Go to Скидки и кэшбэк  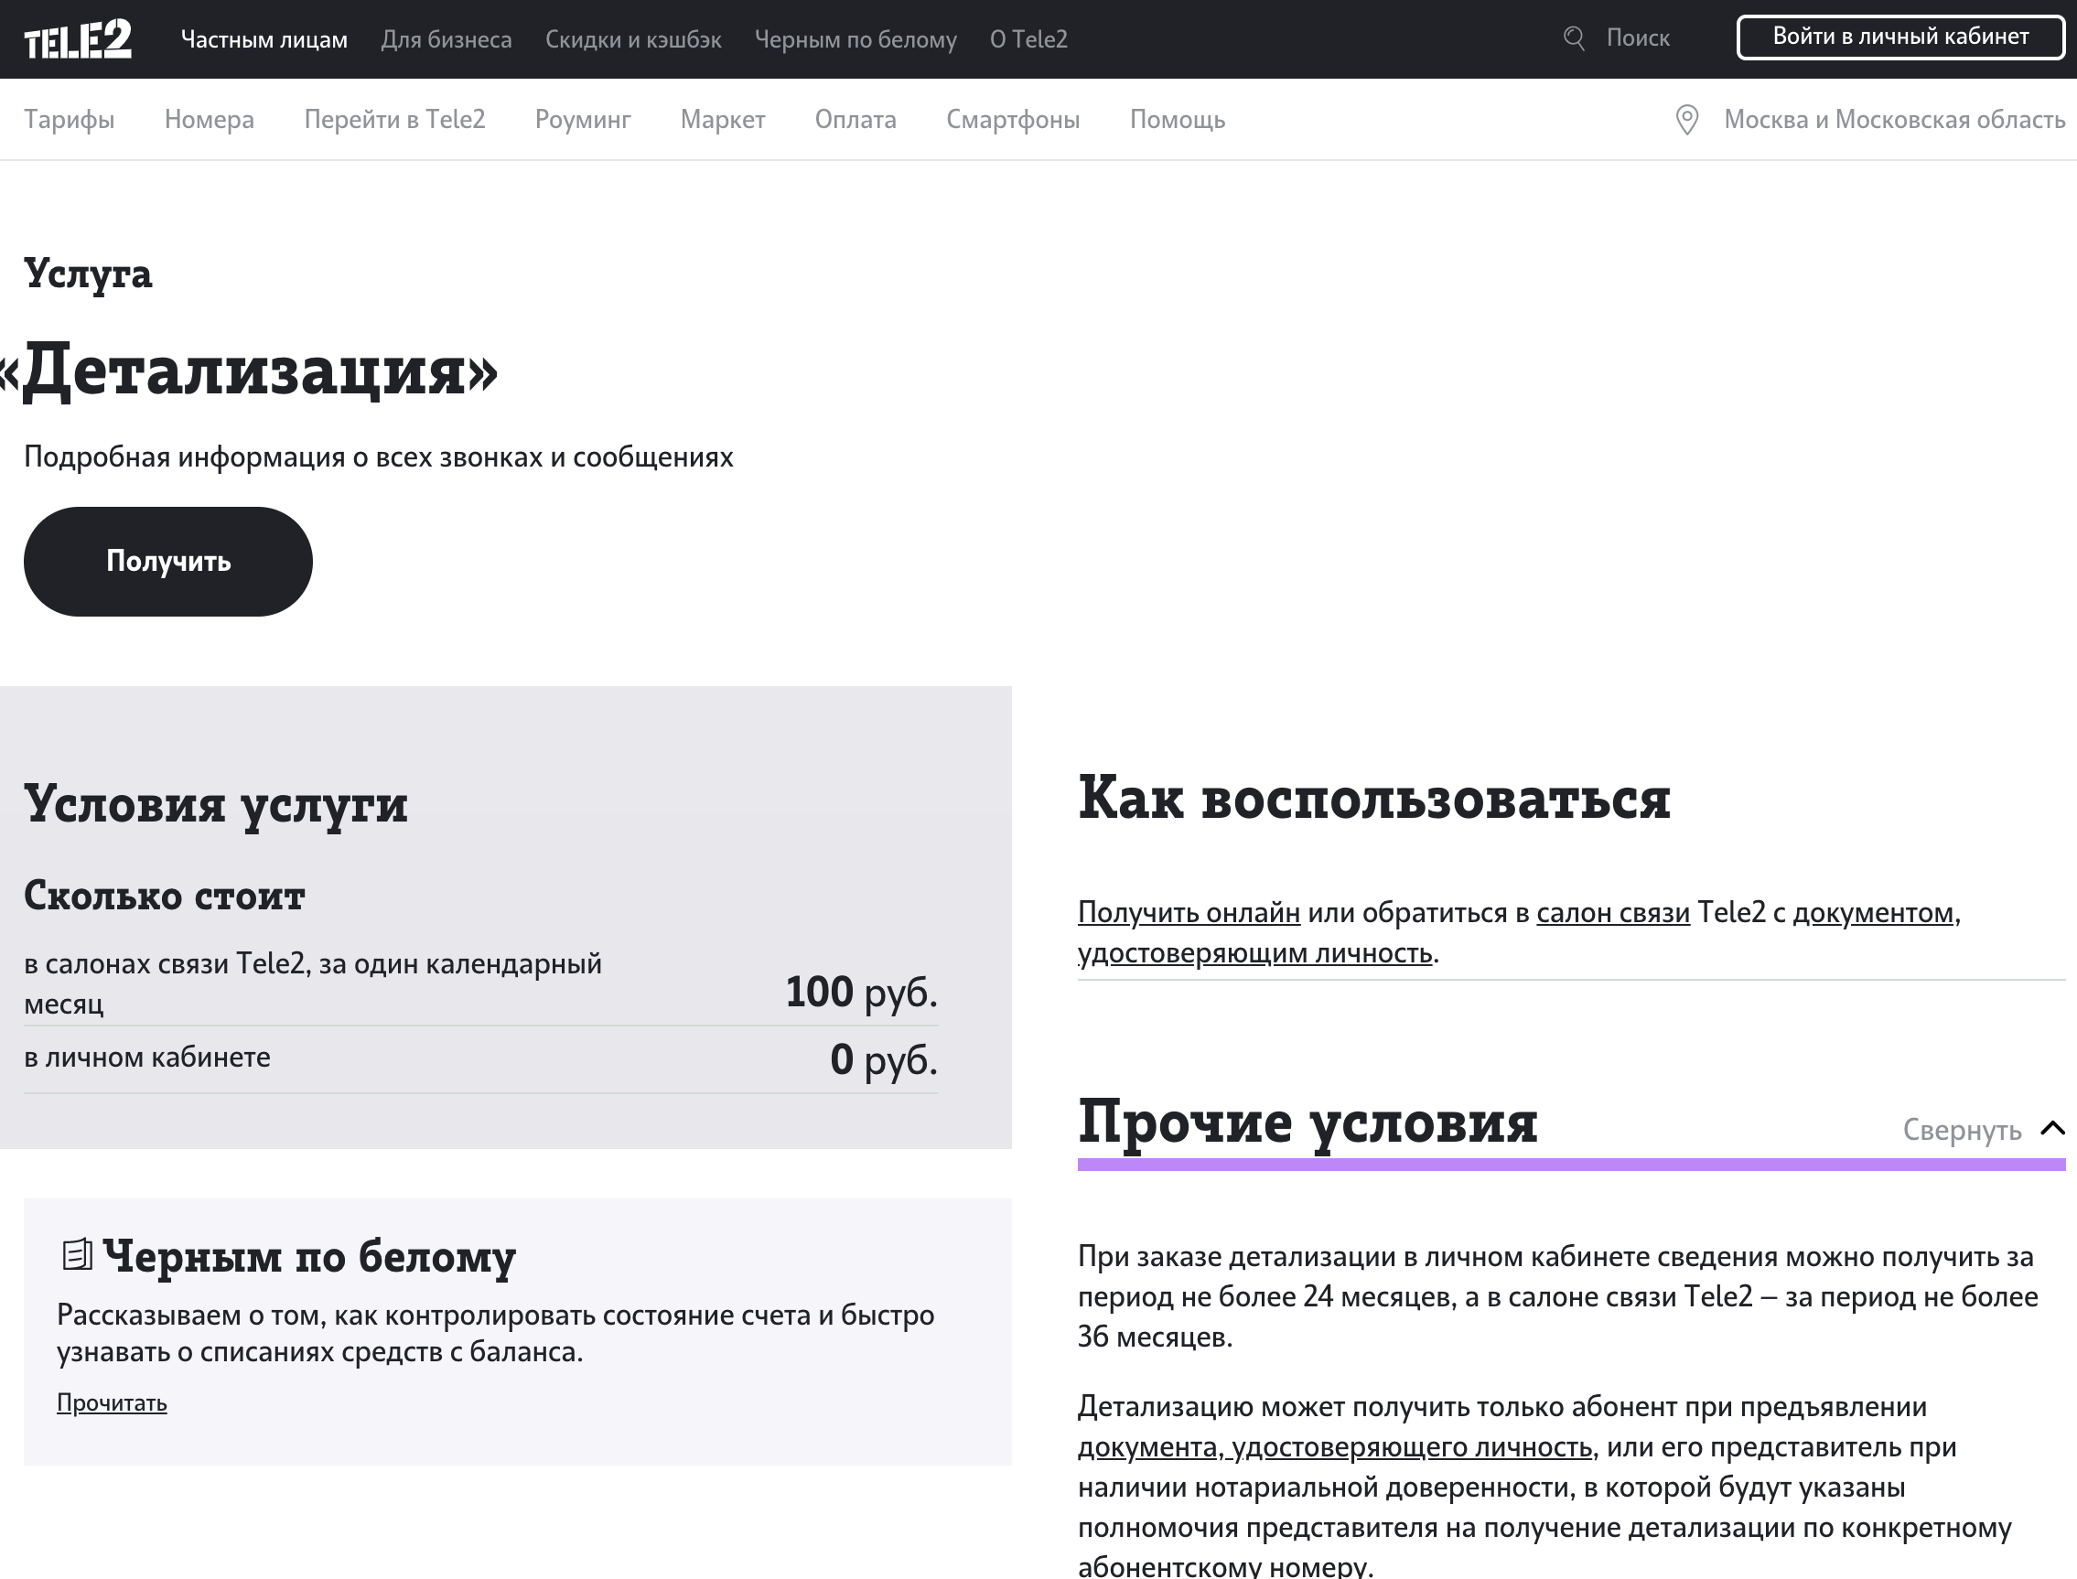pos(633,39)
